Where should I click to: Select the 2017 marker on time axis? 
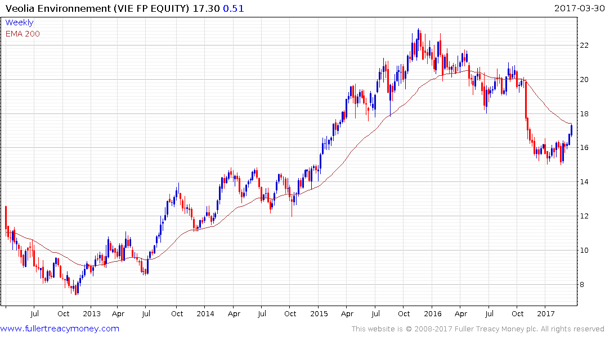point(546,313)
